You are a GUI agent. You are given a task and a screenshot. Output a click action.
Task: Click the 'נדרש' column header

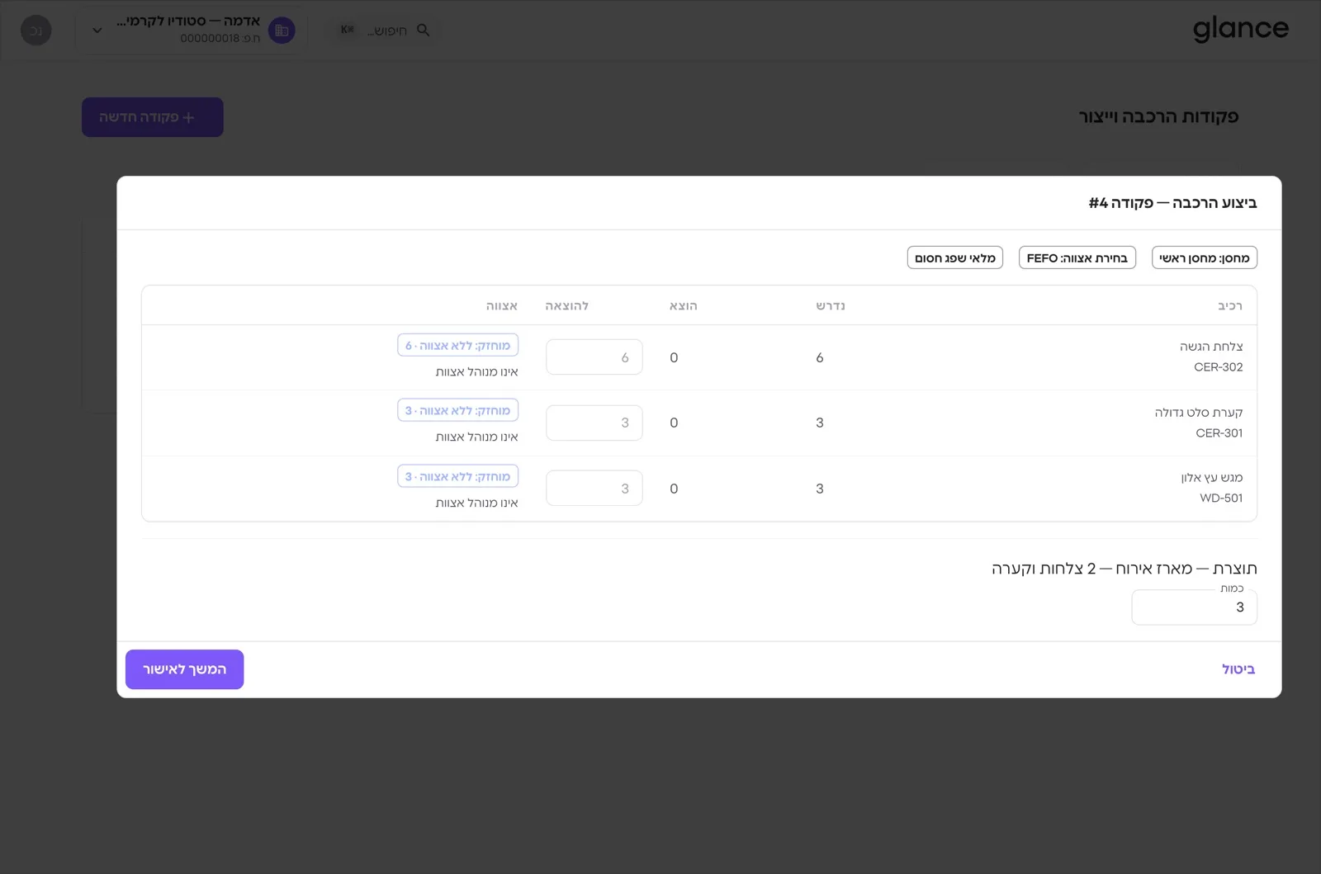point(831,305)
